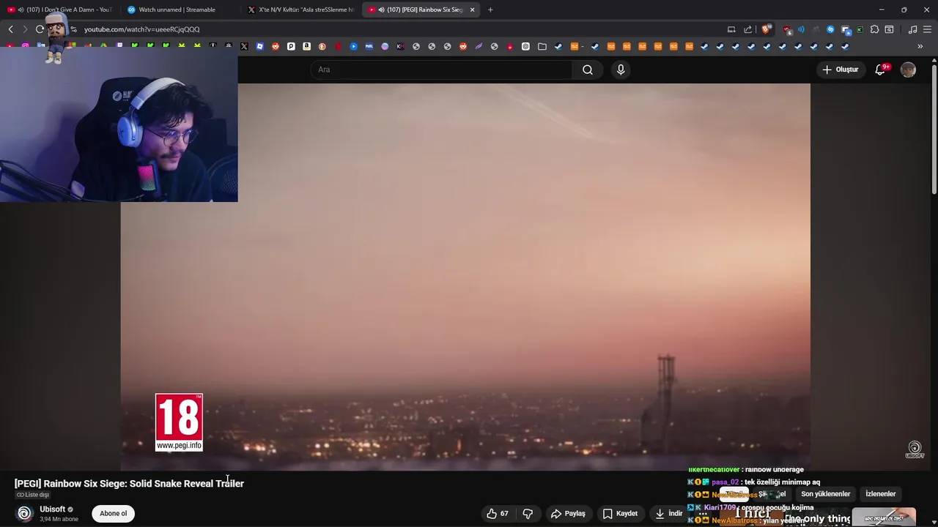Close the Rainbow Six Siege tab
938x527 pixels.
pyautogui.click(x=472, y=10)
